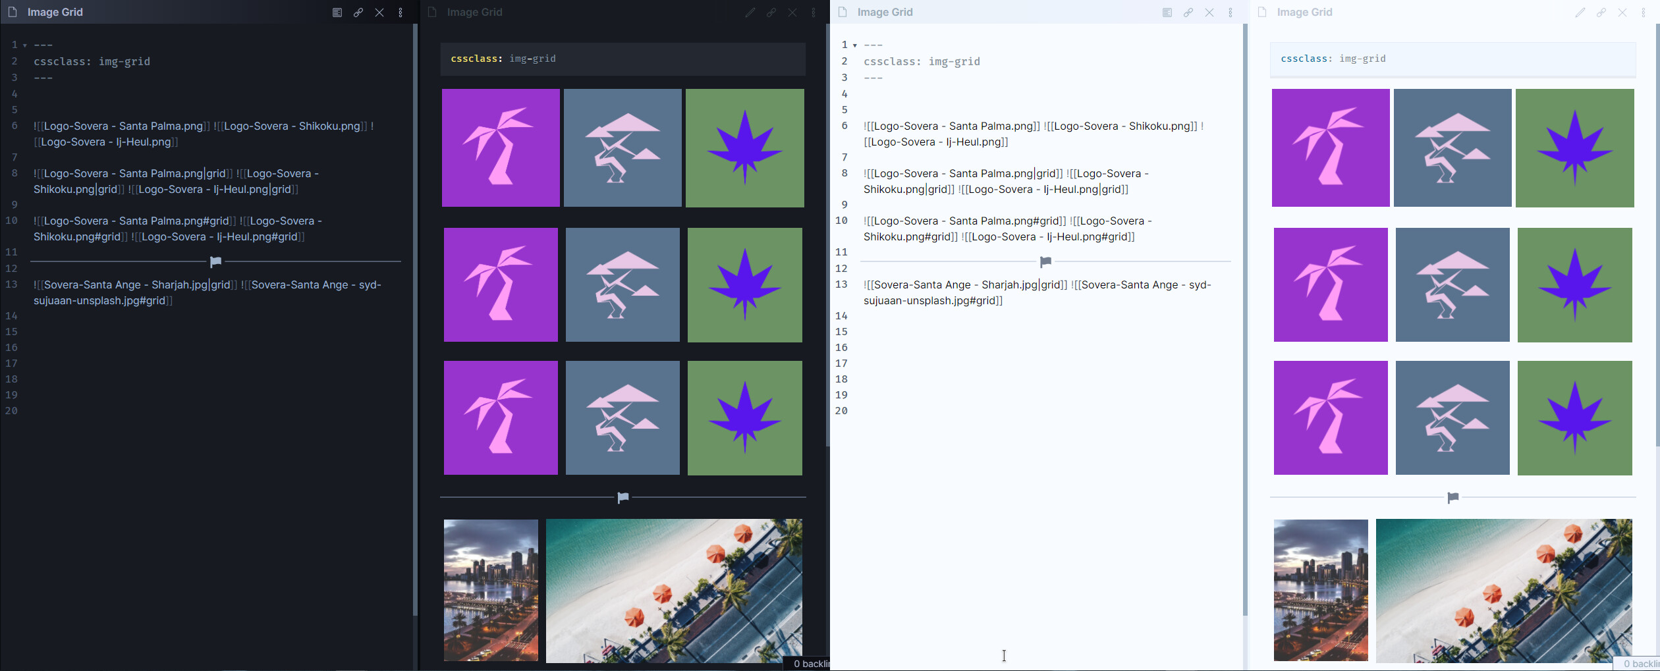Close the dark editor pane
The width and height of the screenshot is (1660, 671).
pos(379,13)
